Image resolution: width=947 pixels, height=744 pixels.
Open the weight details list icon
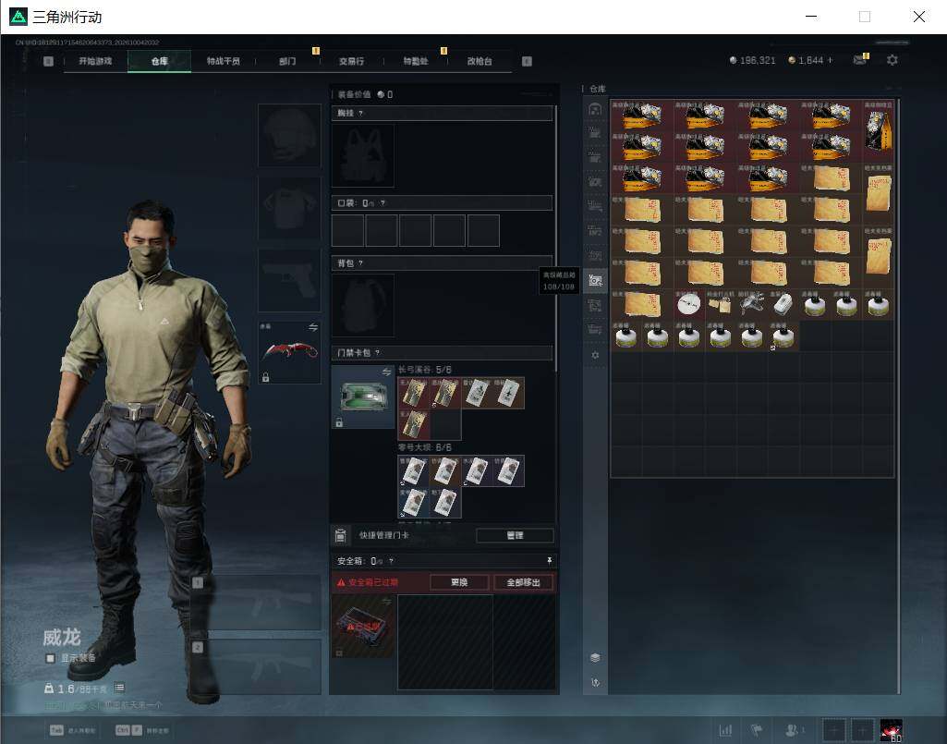[x=119, y=688]
